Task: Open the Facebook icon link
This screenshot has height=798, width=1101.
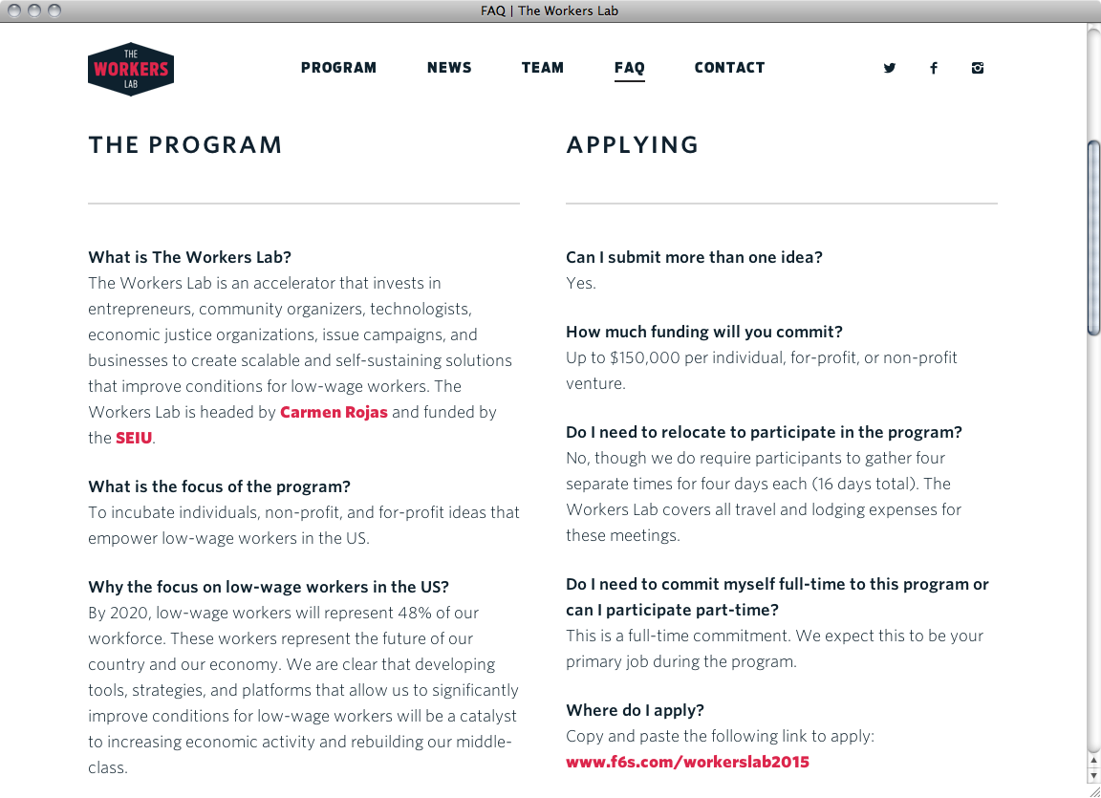Action: [933, 68]
